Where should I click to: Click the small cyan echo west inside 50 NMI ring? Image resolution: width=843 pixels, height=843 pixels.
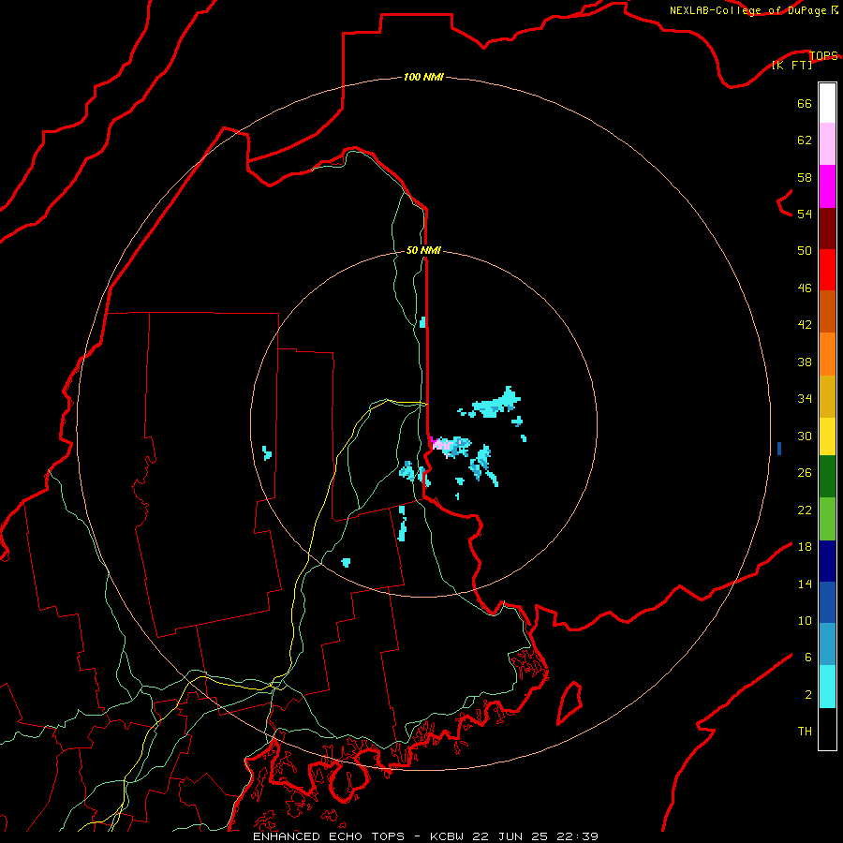pos(267,452)
